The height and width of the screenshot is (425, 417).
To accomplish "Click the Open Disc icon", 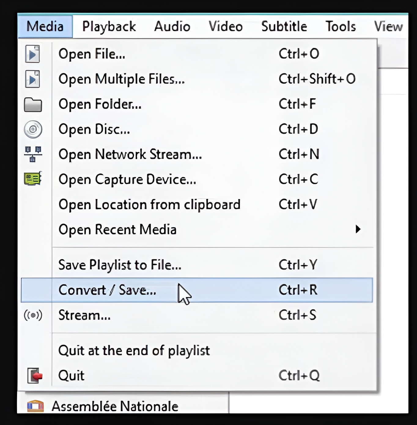I will [33, 129].
